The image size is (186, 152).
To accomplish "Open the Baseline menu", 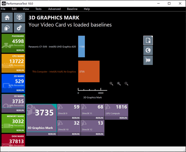I will pyautogui.click(x=72, y=9).
